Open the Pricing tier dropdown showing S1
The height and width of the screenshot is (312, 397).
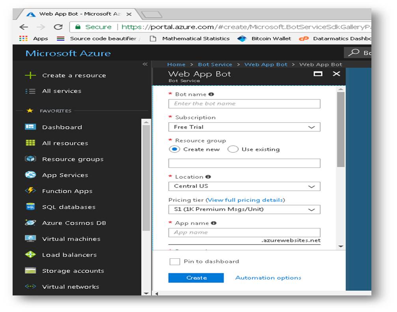[244, 209]
